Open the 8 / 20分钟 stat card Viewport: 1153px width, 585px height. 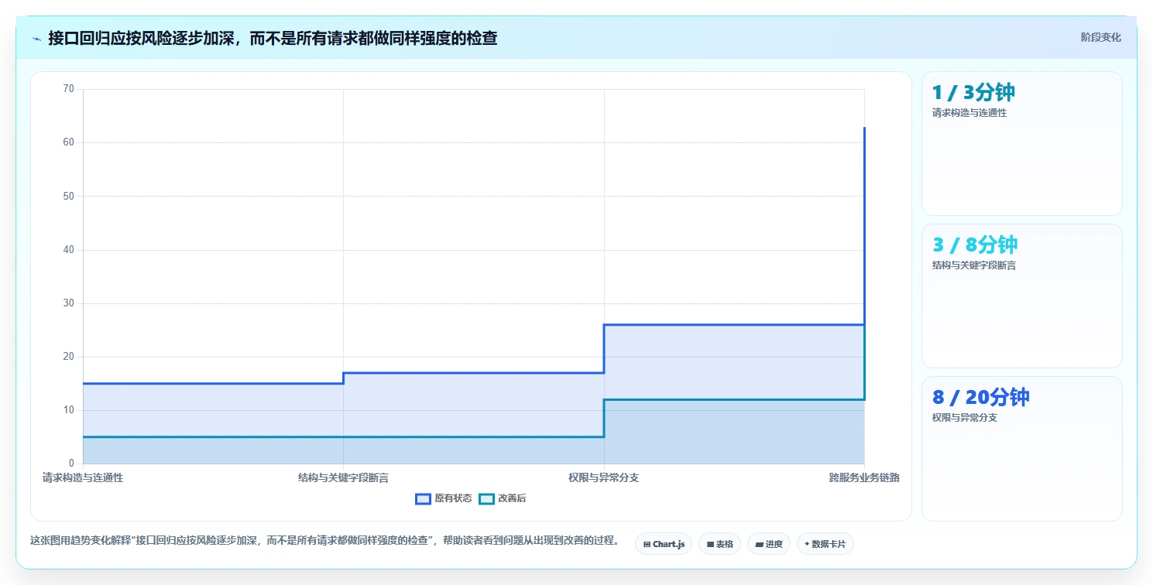tap(1021, 449)
